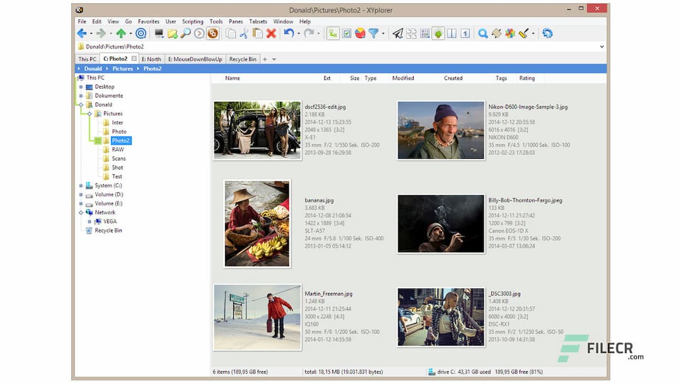
Task: Switch to the Recycle Bin tab
Action: click(242, 59)
